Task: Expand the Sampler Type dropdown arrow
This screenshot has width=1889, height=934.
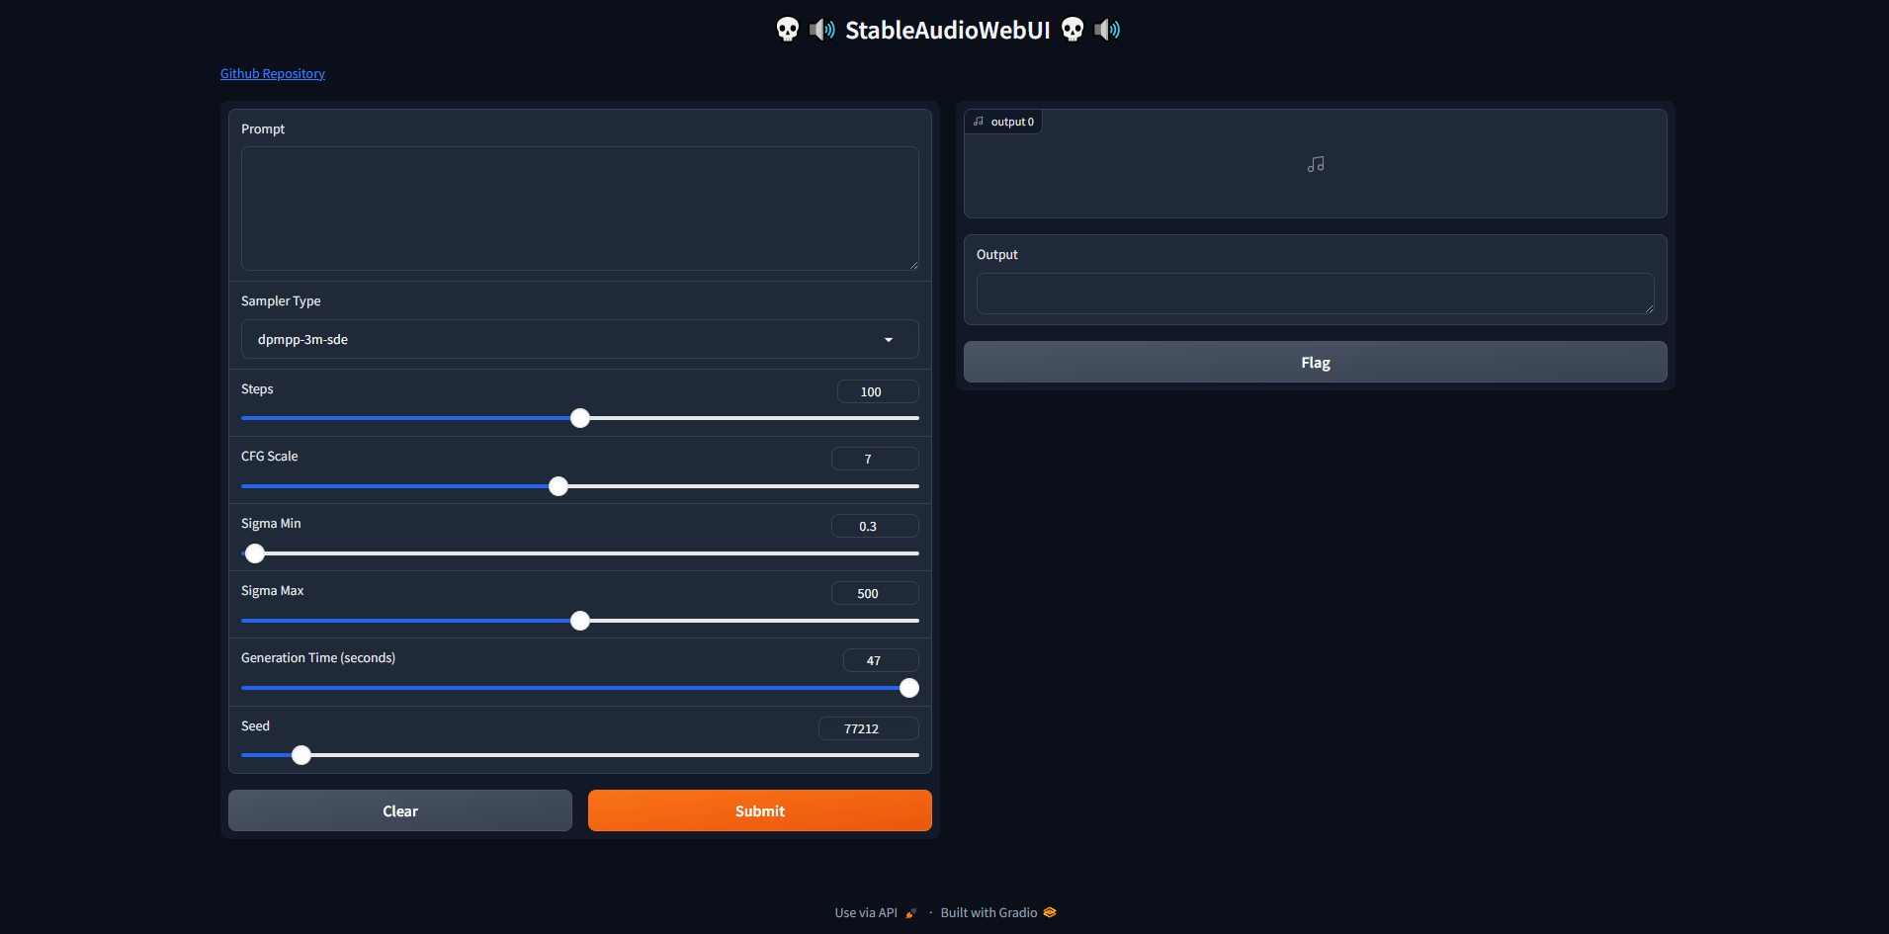Action: [x=888, y=340]
